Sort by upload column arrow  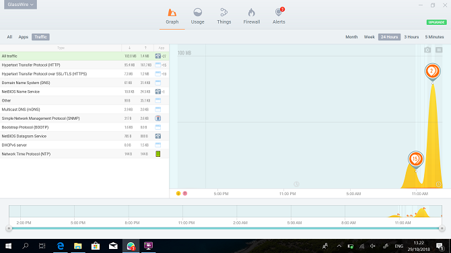(x=145, y=48)
